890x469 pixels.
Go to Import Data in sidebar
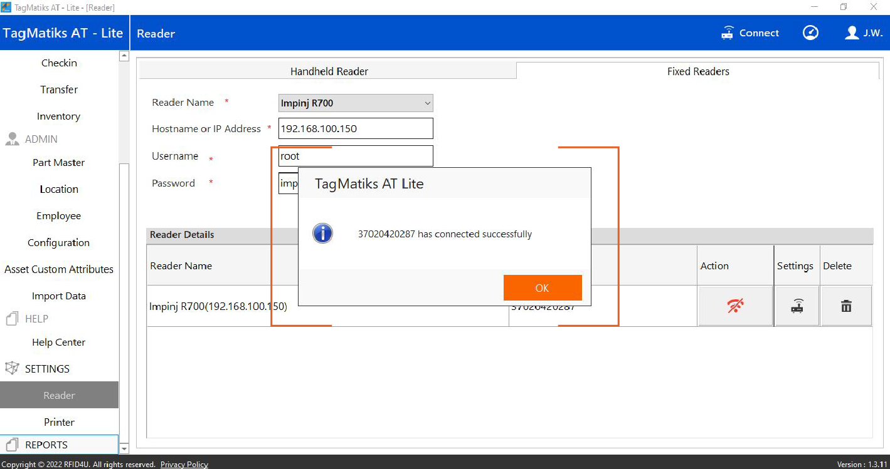pos(59,296)
